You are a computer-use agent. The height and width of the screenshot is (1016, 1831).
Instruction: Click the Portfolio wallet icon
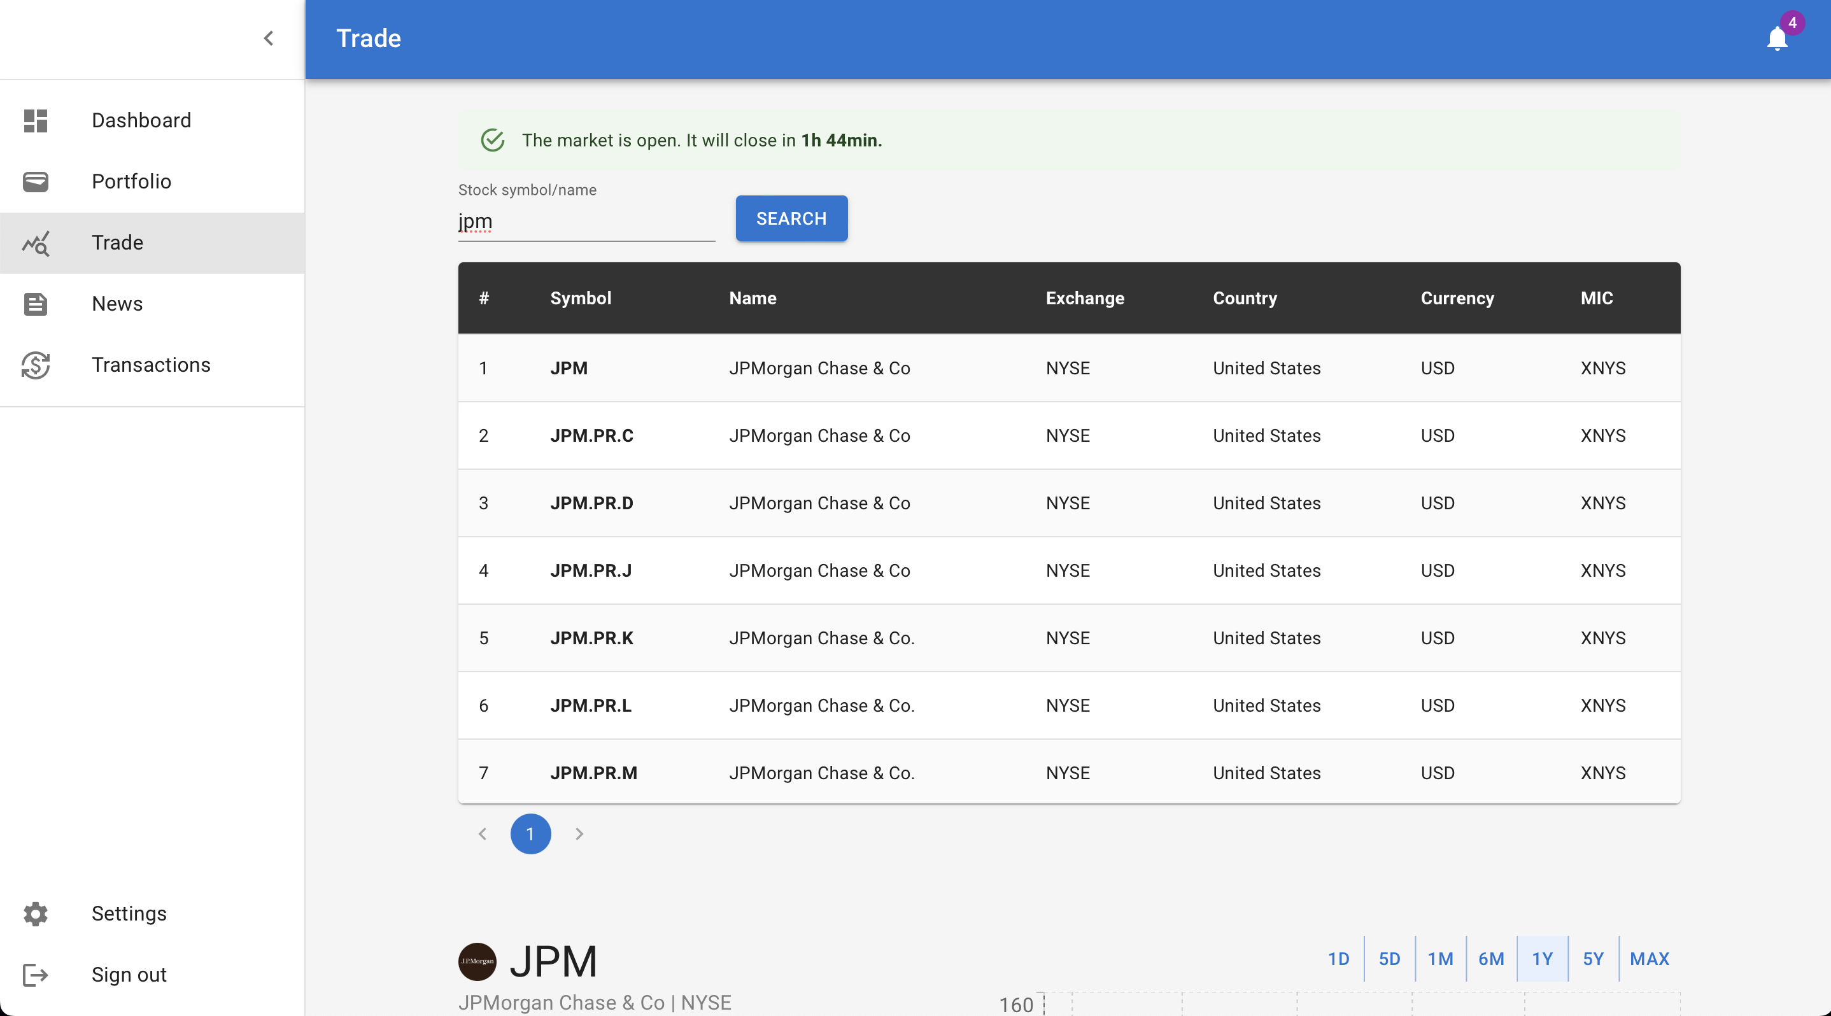(x=36, y=181)
